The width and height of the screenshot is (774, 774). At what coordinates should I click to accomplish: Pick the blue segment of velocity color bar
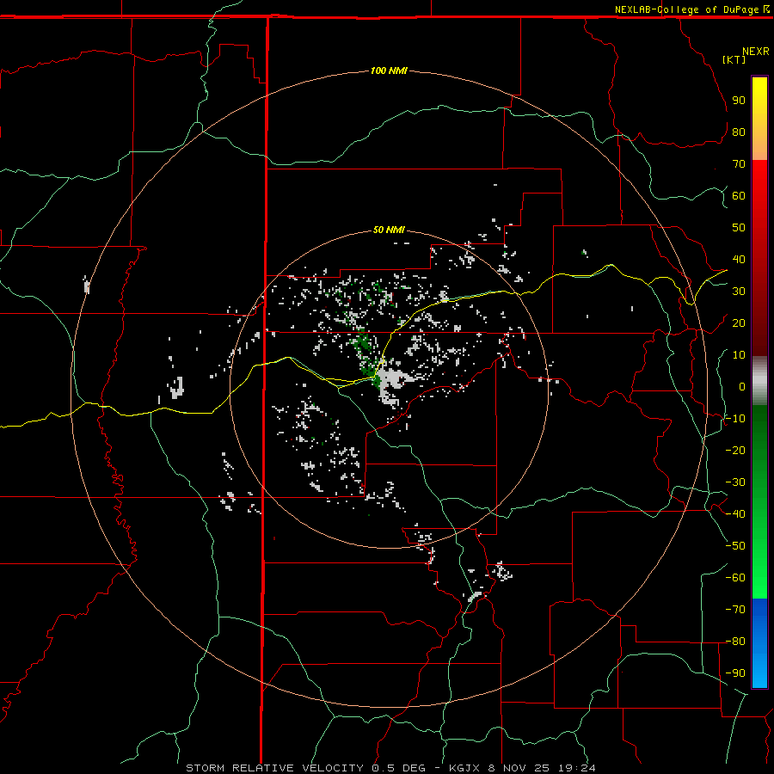(759, 642)
